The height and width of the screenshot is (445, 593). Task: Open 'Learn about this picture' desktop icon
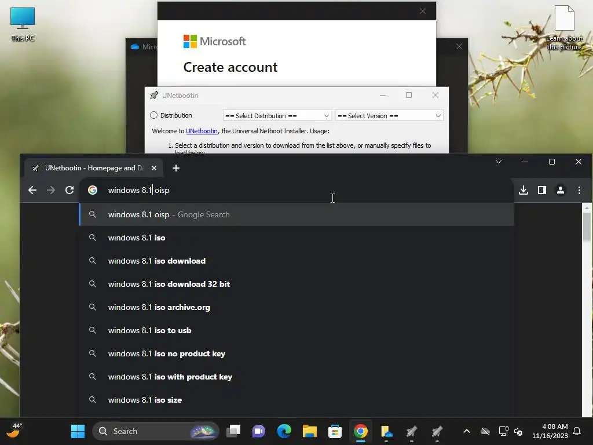(564, 28)
